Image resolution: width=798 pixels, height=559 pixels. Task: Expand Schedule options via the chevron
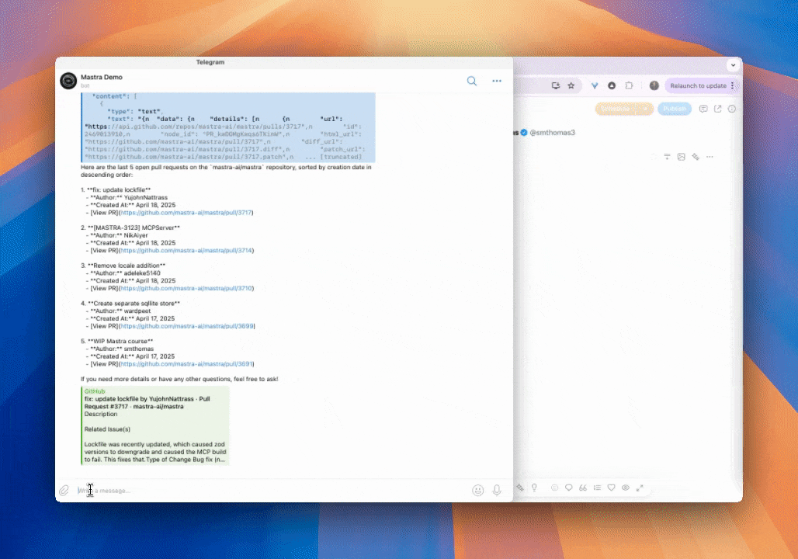645,109
